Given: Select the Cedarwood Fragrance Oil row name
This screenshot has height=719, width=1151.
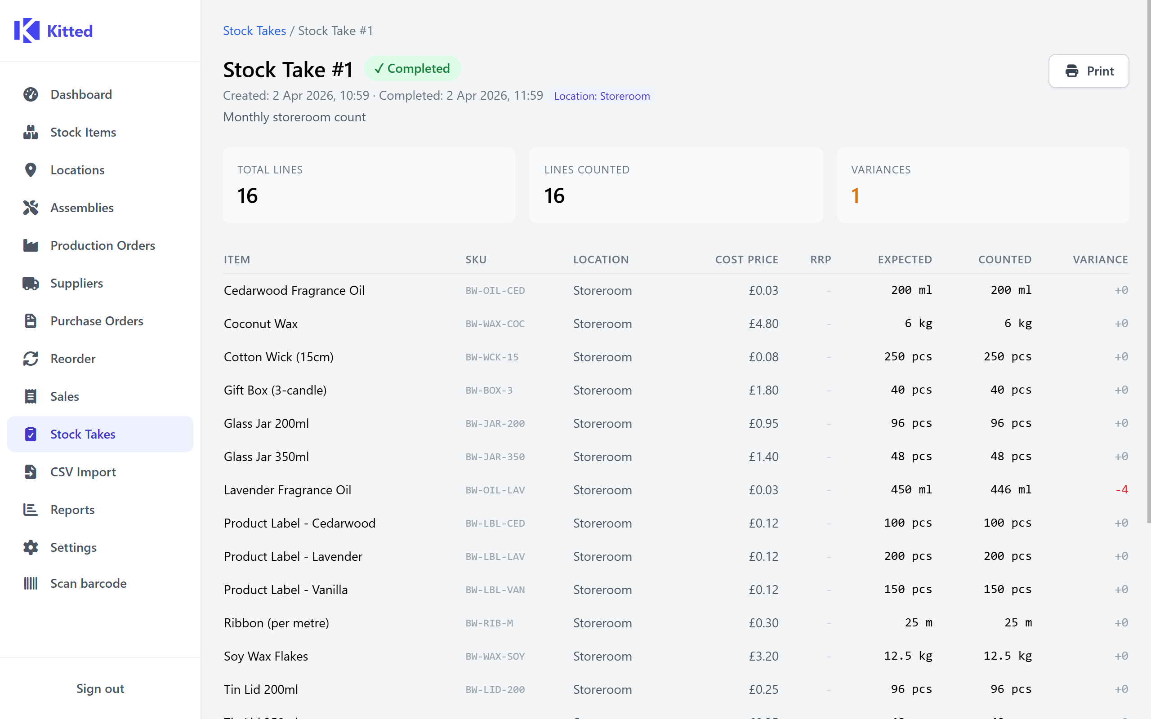Looking at the screenshot, I should (x=294, y=291).
